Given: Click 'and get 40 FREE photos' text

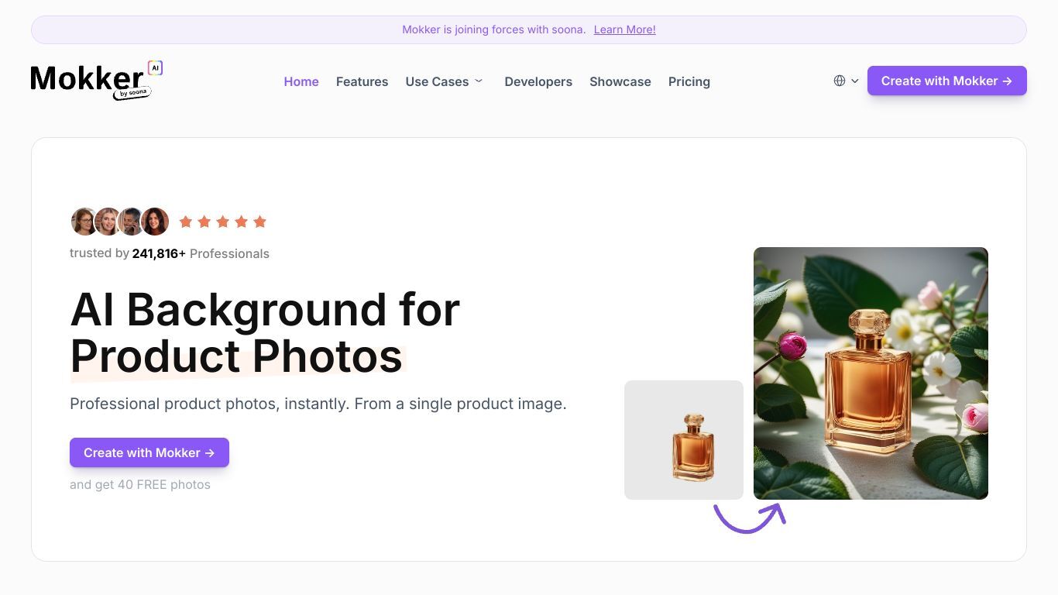Looking at the screenshot, I should (140, 484).
